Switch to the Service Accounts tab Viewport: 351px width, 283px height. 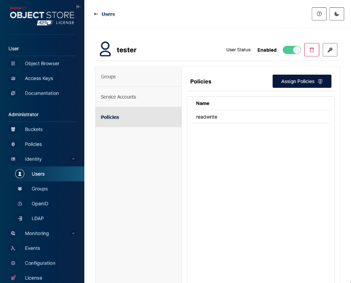tap(138, 97)
